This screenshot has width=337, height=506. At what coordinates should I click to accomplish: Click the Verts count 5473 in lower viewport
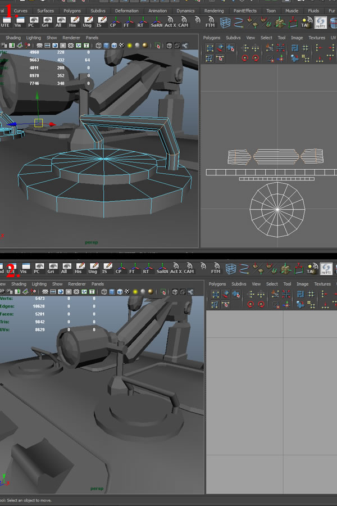tap(40, 299)
